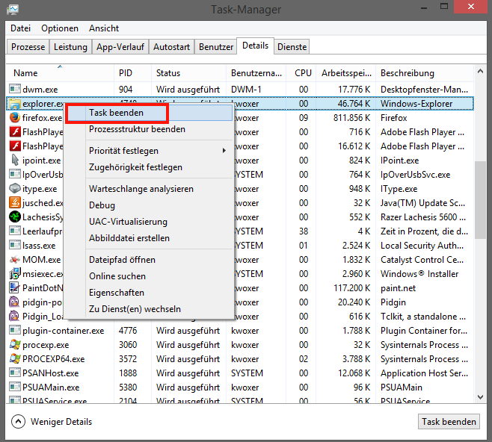This screenshot has height=442, width=492.
Task: Click the ipoint.exe mouse pointer icon
Action: click(14, 161)
